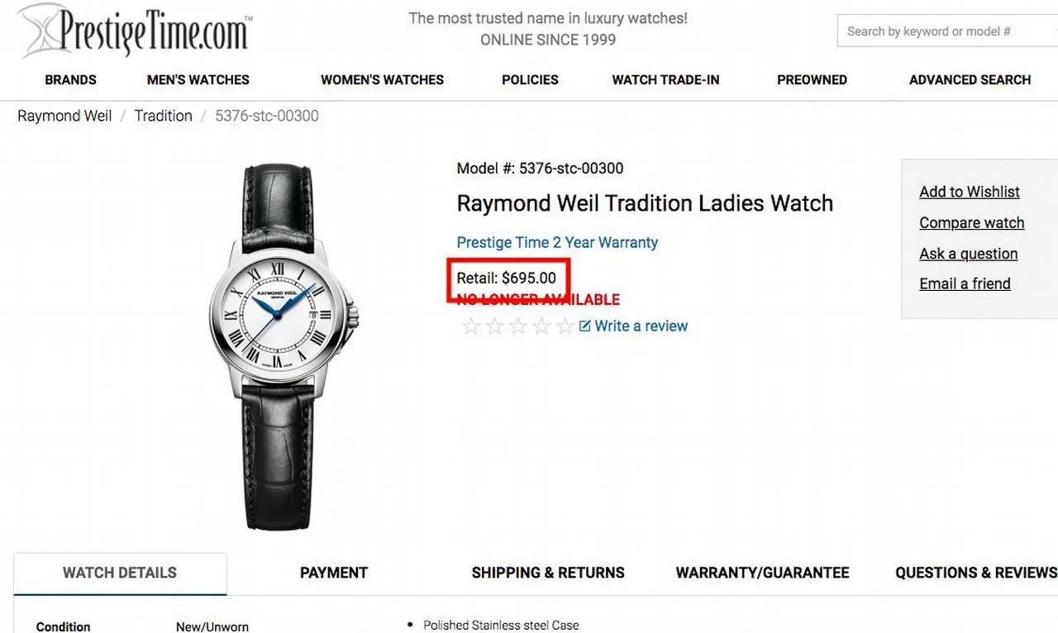Open the Policies menu
Image resolution: width=1058 pixels, height=633 pixels.
coord(530,80)
